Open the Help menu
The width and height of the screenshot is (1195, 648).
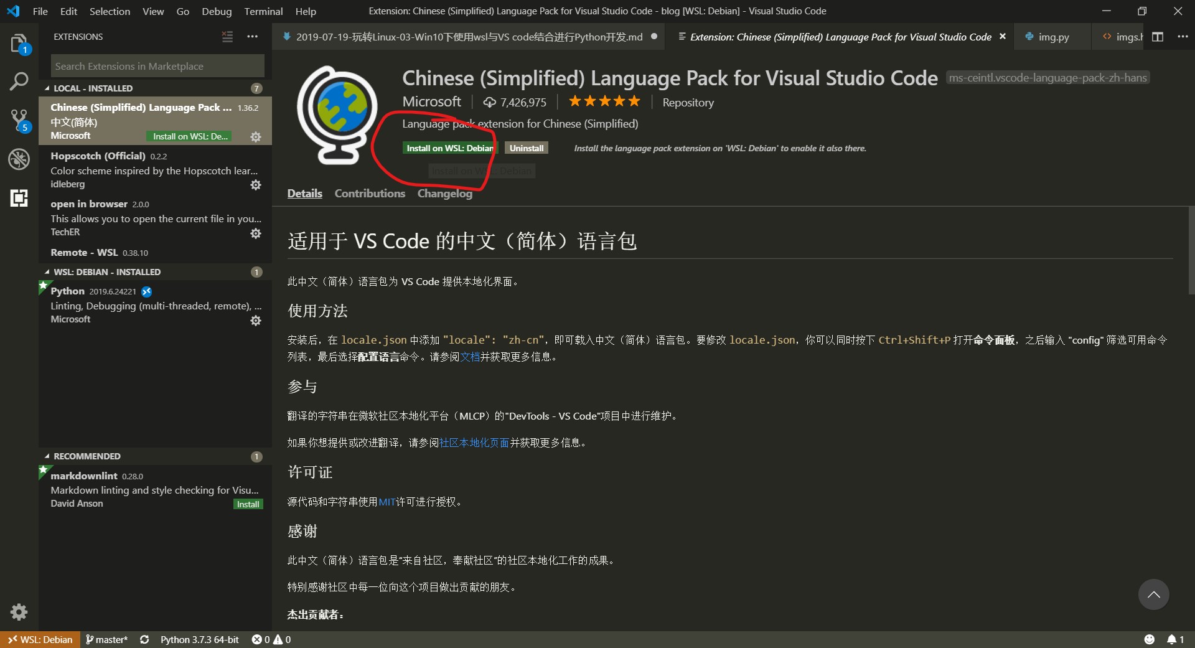click(306, 11)
